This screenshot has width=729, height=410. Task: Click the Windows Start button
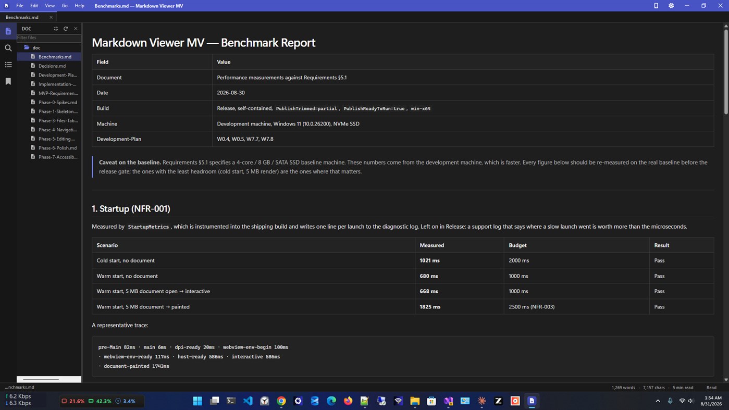[197, 401]
